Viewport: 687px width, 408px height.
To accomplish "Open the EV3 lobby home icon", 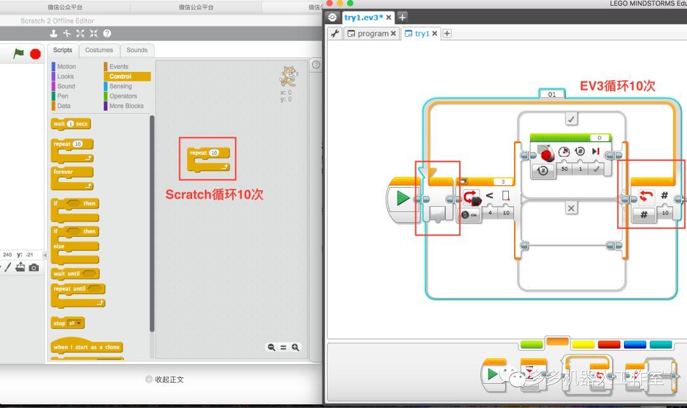I will (333, 17).
